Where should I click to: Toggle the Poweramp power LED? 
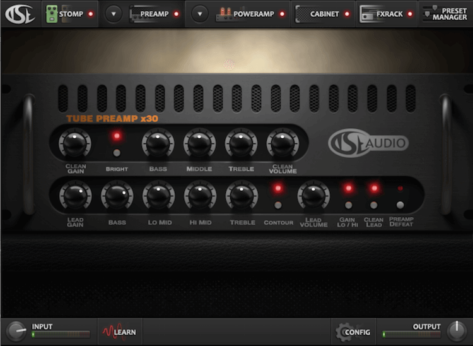tap(282, 14)
